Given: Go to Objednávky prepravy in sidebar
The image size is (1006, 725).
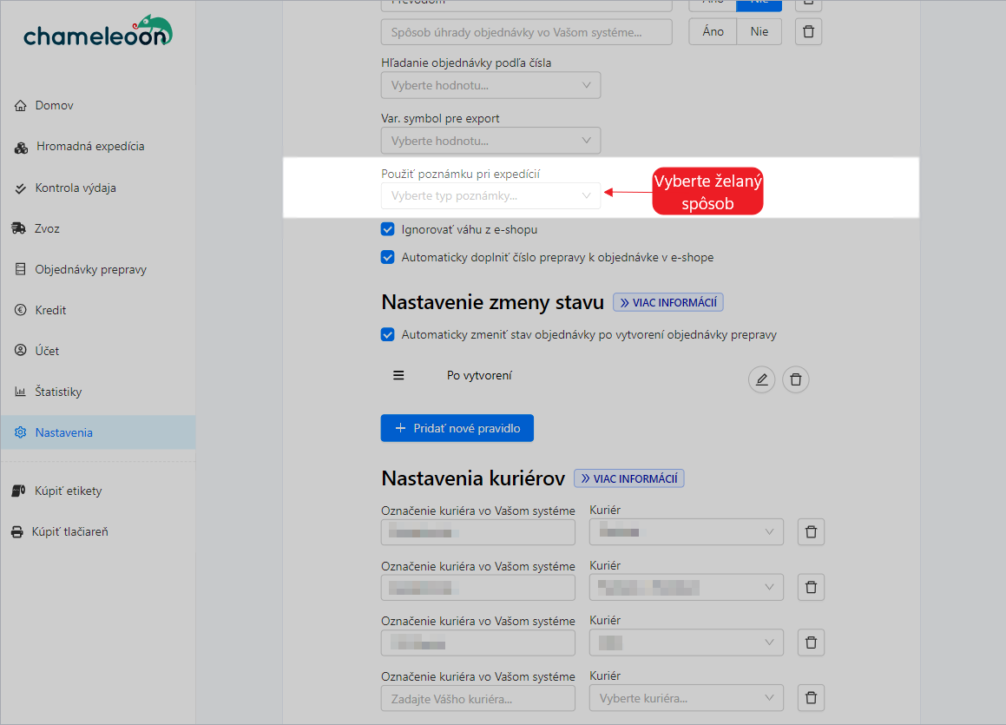Looking at the screenshot, I should [90, 269].
